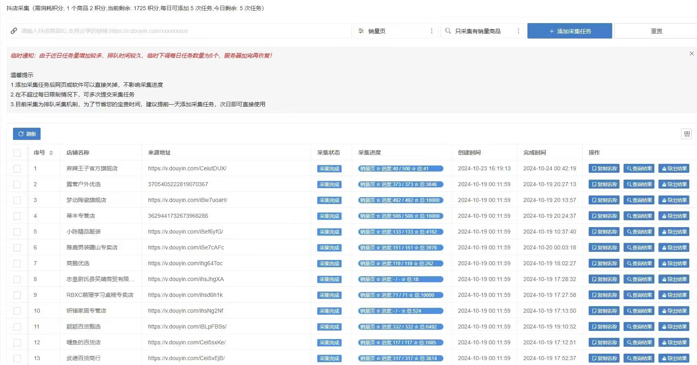Click the progress bar reading 进度:332 / 332
The image size is (697, 365).
point(400,327)
